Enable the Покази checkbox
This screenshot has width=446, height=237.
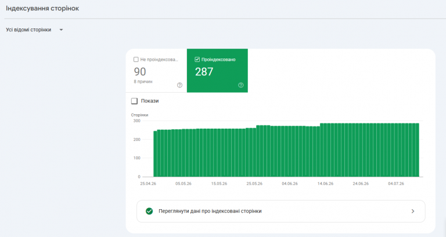point(134,101)
